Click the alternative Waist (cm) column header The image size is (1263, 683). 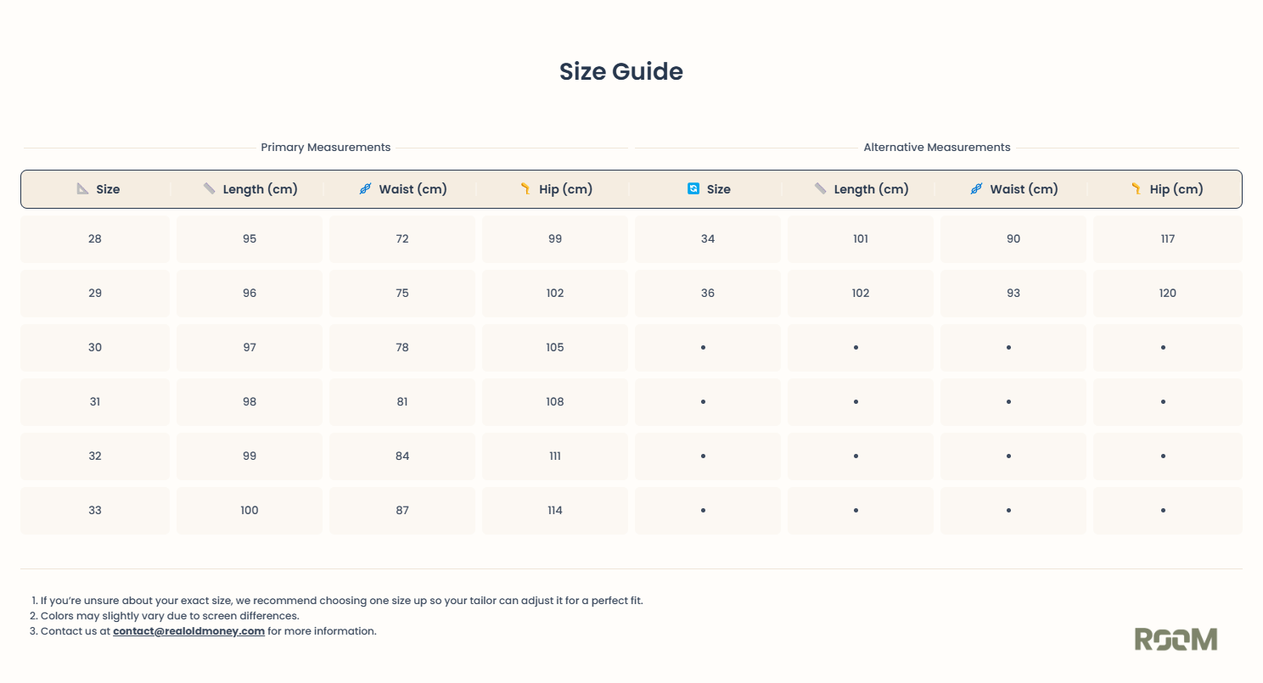1013,189
